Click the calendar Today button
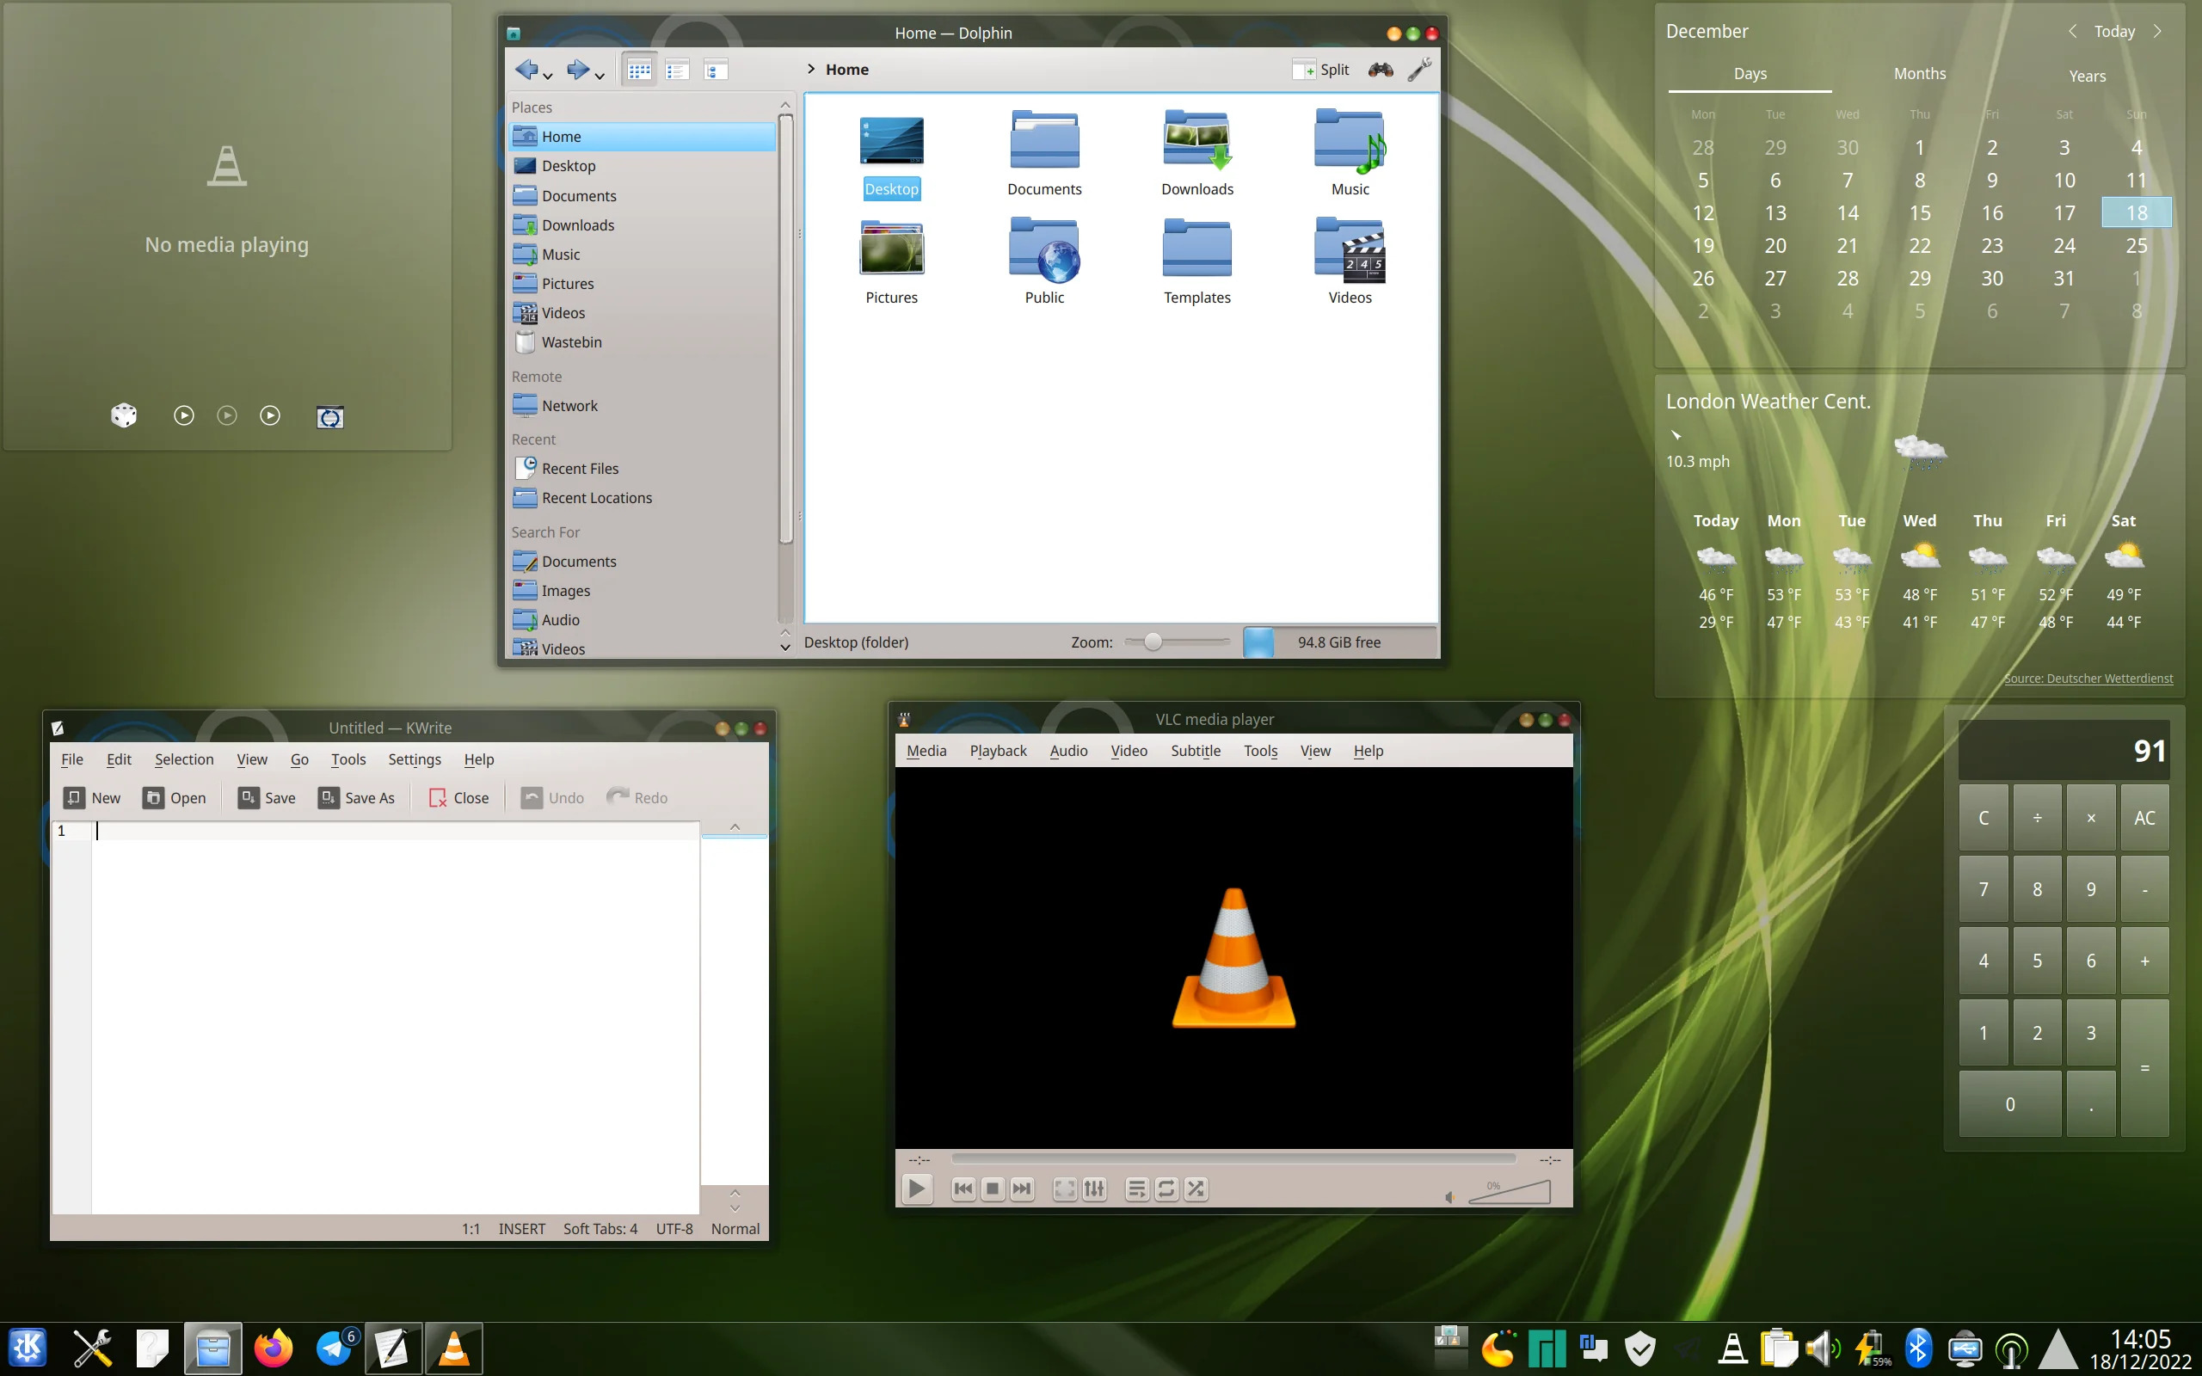The height and width of the screenshot is (1376, 2202). (x=2113, y=31)
